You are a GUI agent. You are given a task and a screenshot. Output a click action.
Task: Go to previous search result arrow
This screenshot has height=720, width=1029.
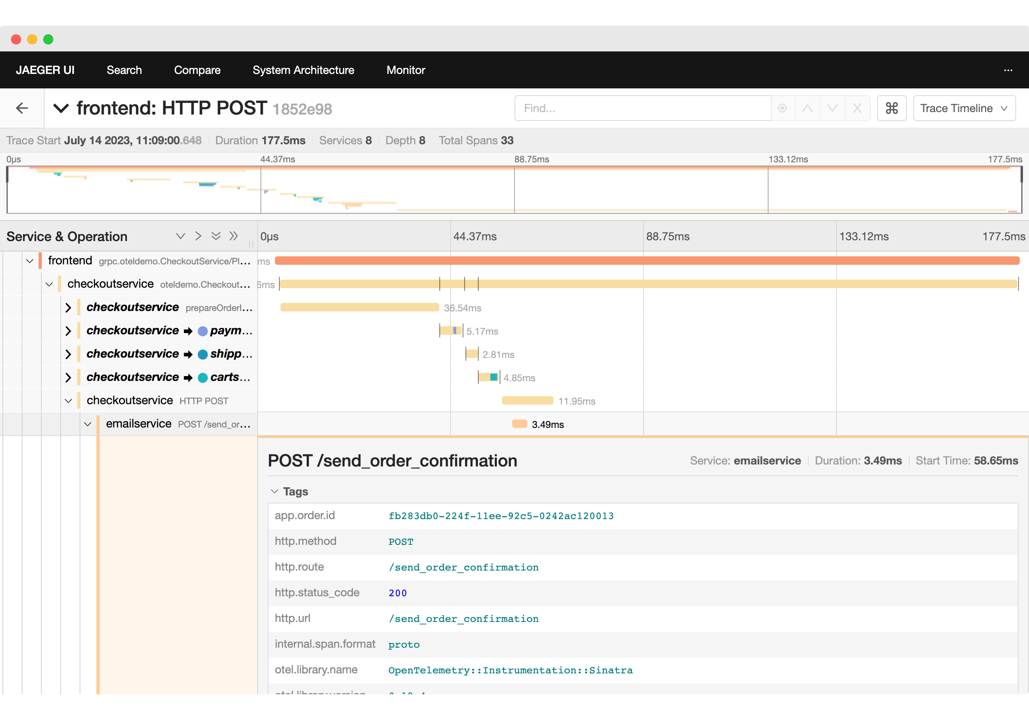(x=807, y=108)
